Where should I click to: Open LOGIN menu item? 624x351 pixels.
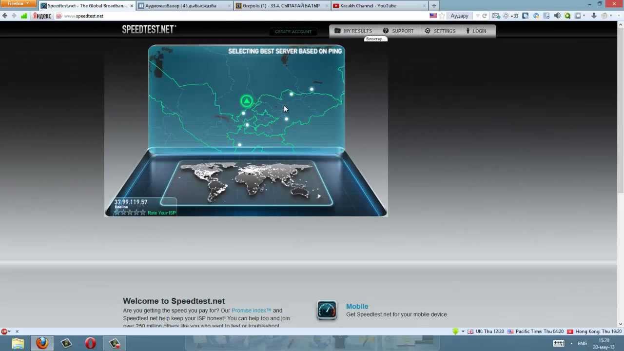[x=476, y=31]
